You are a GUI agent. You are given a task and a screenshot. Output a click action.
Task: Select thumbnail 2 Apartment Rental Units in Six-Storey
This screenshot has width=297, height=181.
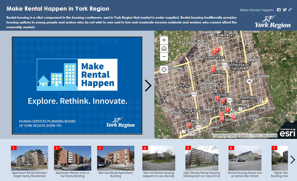(x=73, y=158)
